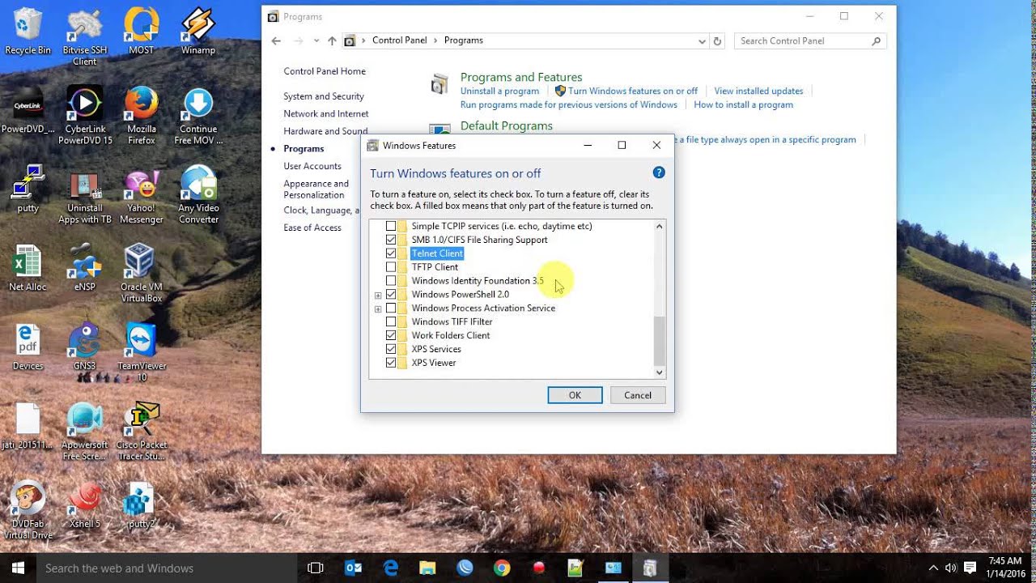
Task: Launch Yahoo! Messenger desktop icon
Action: [141, 194]
